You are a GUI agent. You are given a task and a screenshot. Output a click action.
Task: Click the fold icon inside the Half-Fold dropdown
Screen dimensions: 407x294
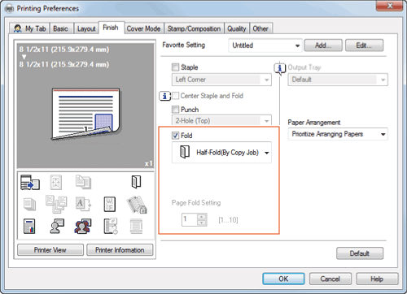185,152
